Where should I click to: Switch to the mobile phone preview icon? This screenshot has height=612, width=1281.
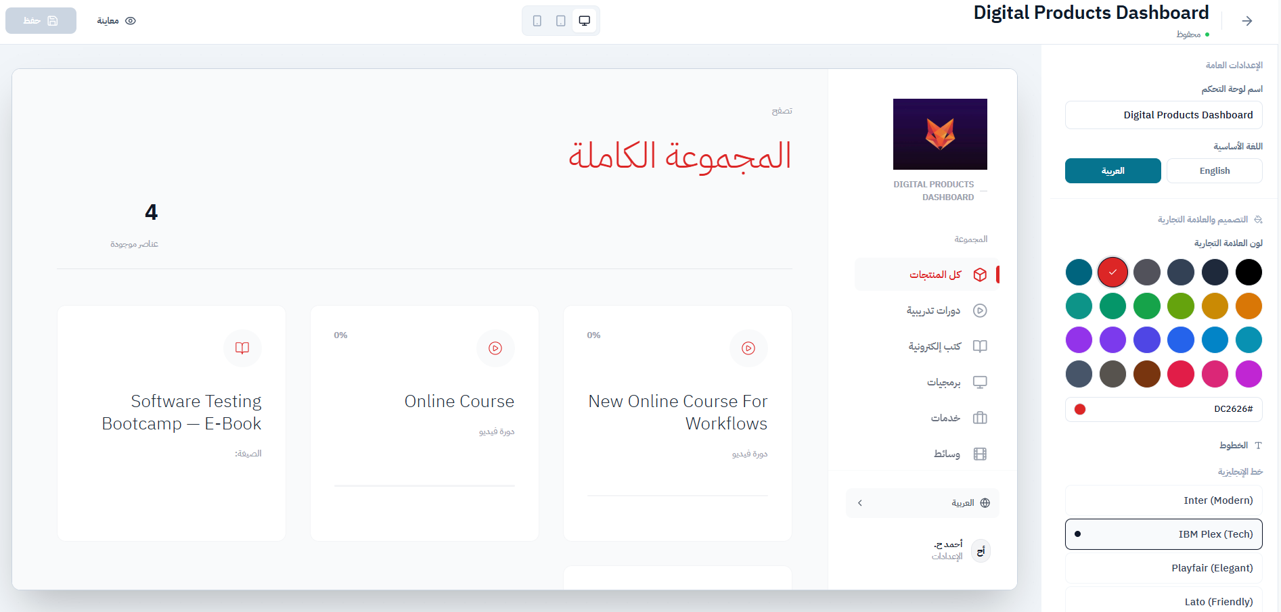click(x=537, y=21)
